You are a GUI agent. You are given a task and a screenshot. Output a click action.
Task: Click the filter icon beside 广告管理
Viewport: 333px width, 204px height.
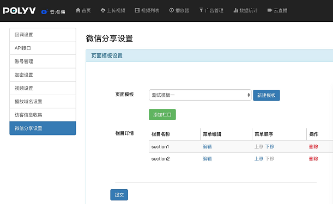pyautogui.click(x=201, y=10)
